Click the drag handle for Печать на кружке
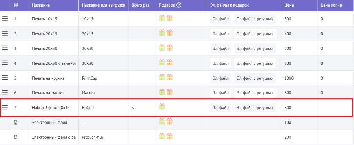This screenshot has width=354, height=145. click(x=5, y=78)
